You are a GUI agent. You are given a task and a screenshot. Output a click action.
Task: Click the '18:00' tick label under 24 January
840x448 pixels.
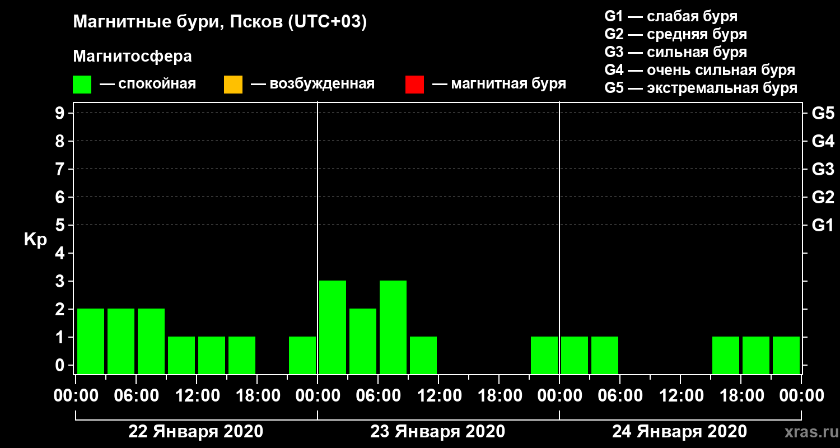coord(741,396)
